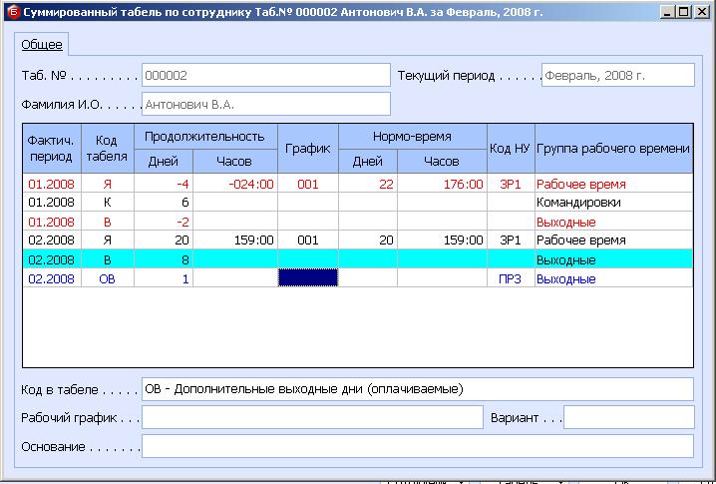This screenshot has width=716, height=484.
Task: Click the dark blue График cell in ОВ row
Action: point(308,278)
